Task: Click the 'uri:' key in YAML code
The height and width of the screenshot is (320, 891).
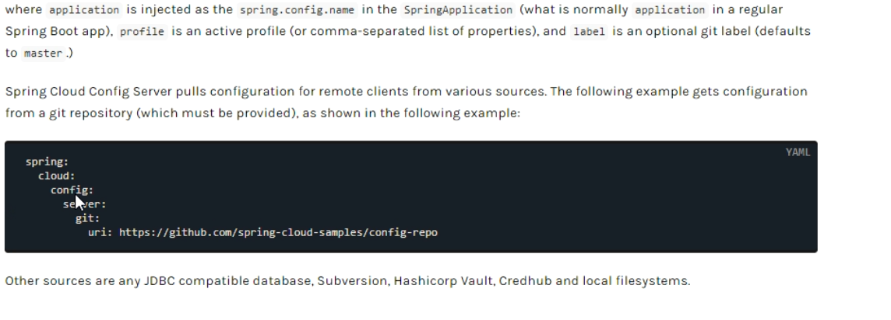Action: [100, 232]
